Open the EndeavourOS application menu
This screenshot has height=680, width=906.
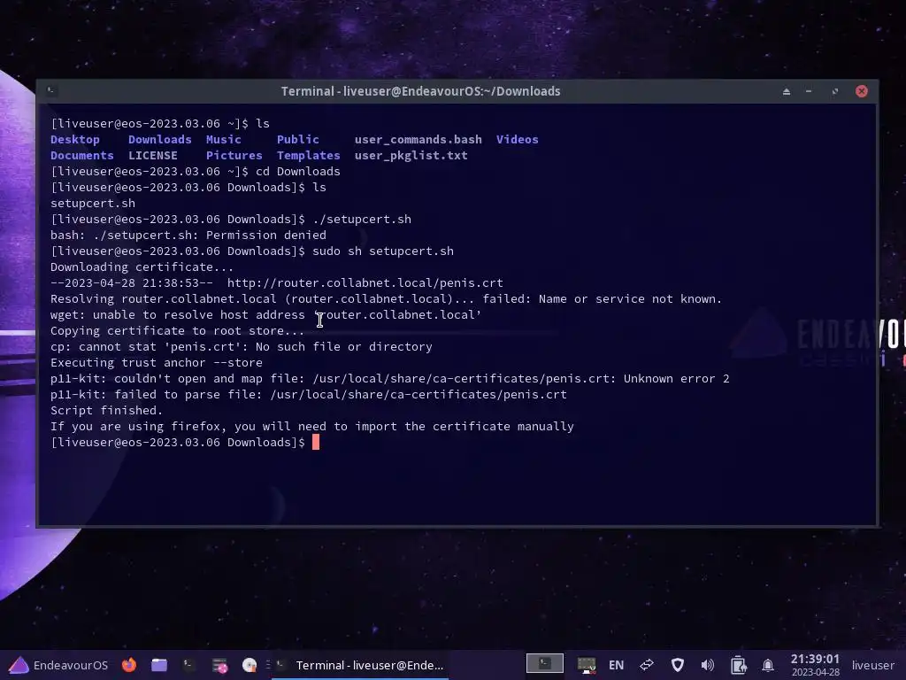(59, 665)
